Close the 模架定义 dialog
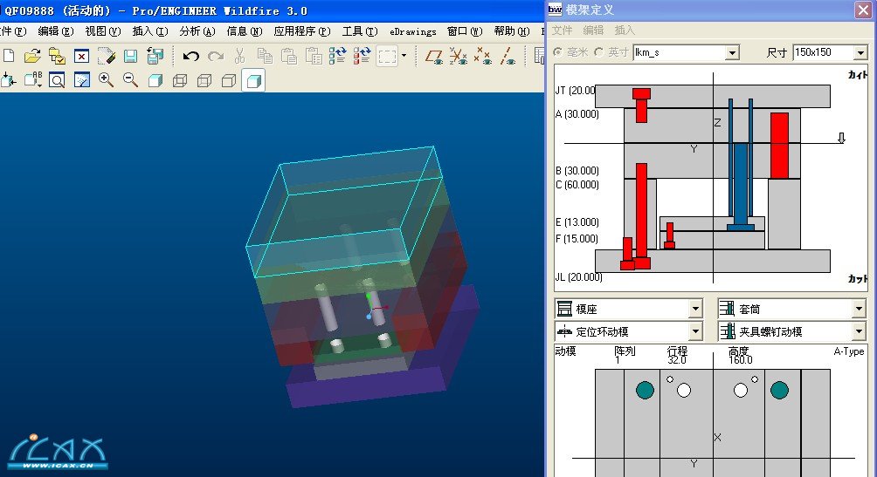Screen dimensions: 877x477 [x=863, y=10]
